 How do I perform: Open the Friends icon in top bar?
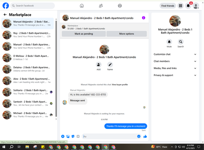tap(101, 6)
